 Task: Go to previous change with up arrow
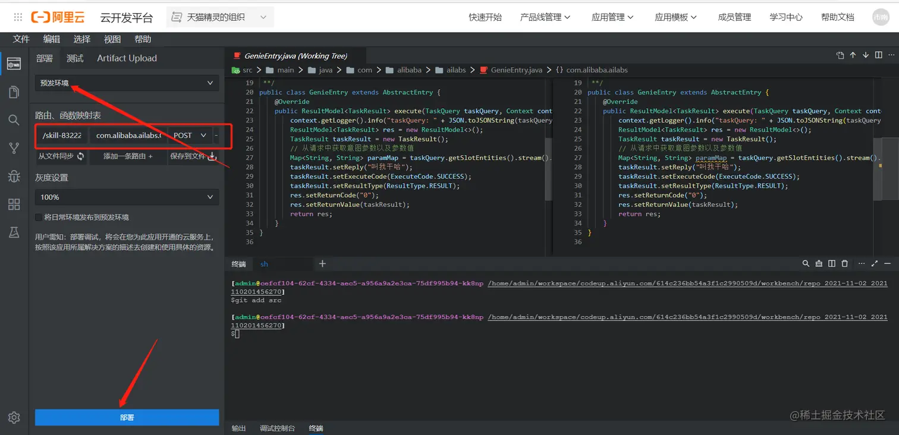[x=853, y=55]
